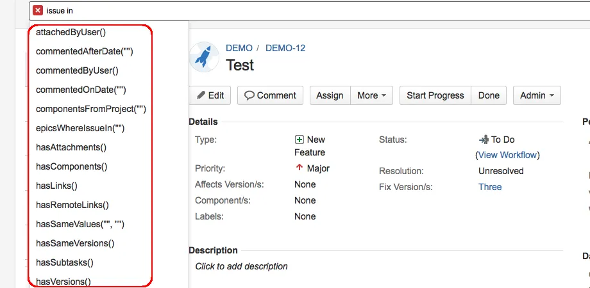Click the Affects Version/s None value
The width and height of the screenshot is (590, 288).
[305, 184]
